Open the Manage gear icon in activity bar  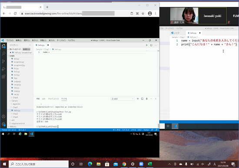pos(3,124)
